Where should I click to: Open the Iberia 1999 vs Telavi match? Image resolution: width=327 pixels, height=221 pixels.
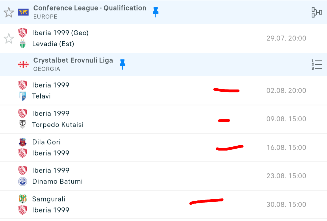click(137, 91)
